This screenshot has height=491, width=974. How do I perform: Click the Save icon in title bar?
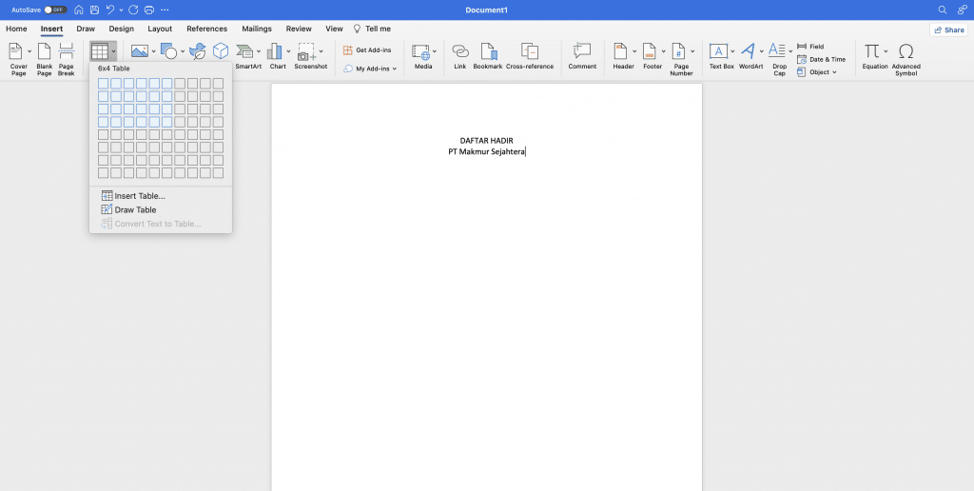point(92,10)
